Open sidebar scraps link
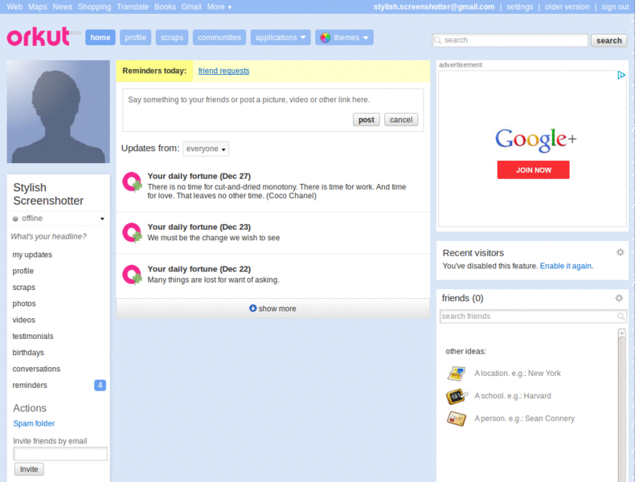The image size is (643, 482). tap(24, 288)
